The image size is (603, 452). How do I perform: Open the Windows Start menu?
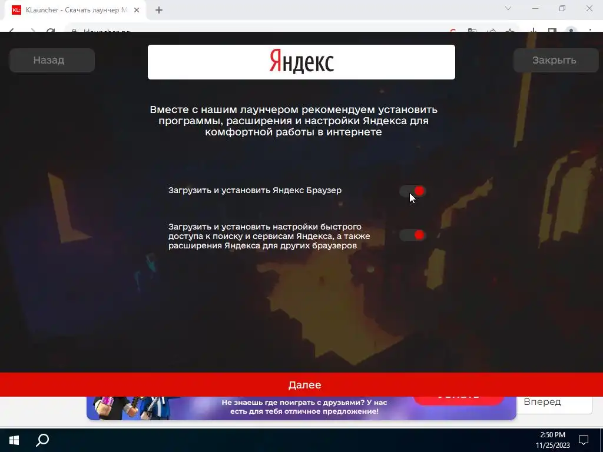point(14,440)
